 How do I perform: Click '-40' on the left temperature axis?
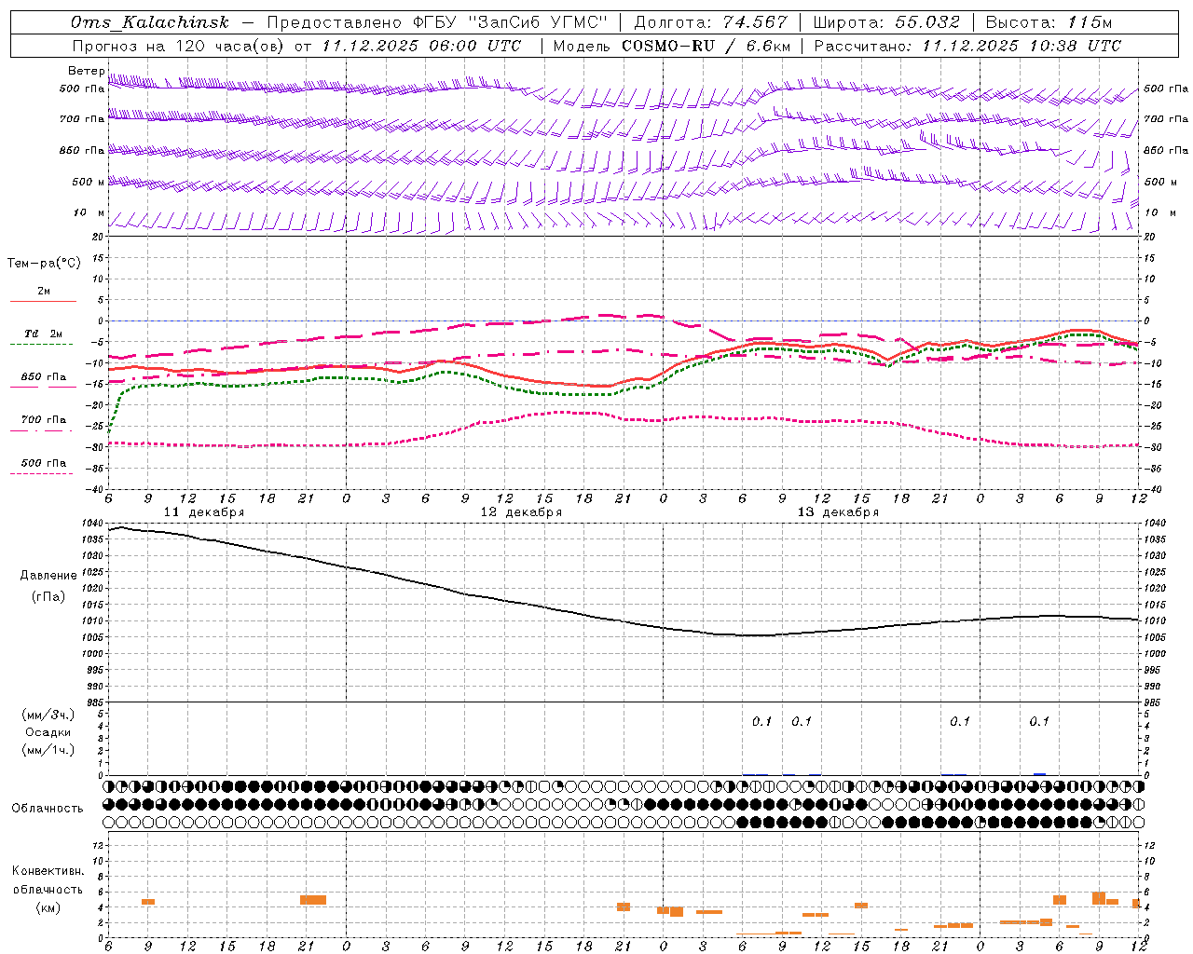click(93, 489)
